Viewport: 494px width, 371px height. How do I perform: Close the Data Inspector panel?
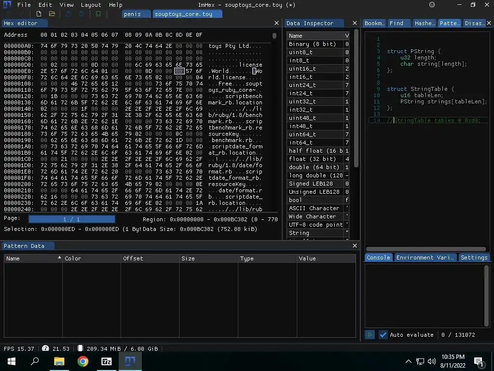355,23
